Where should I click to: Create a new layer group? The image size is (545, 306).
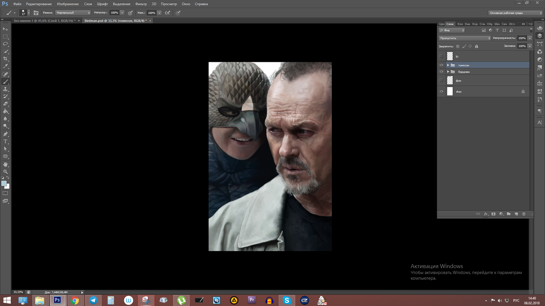[x=509, y=214]
